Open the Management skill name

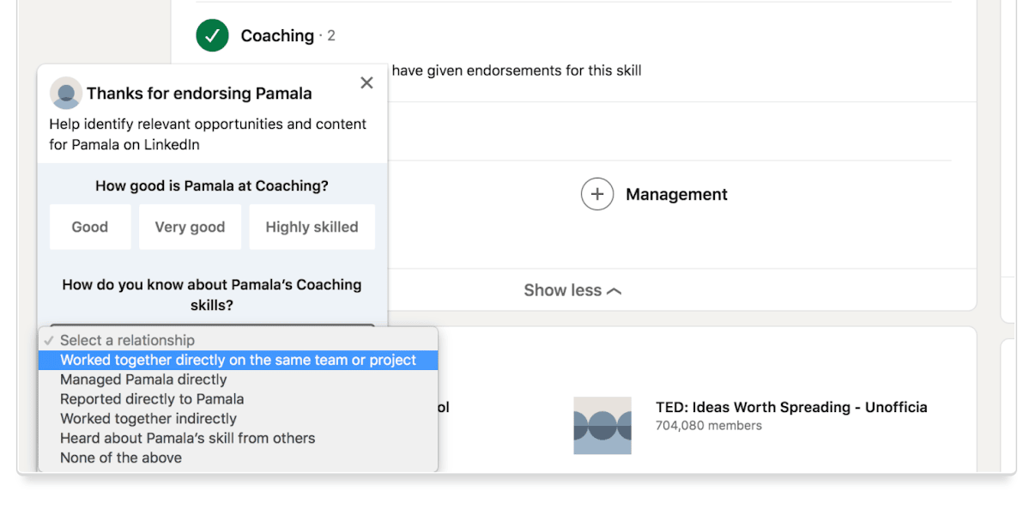[x=676, y=194]
